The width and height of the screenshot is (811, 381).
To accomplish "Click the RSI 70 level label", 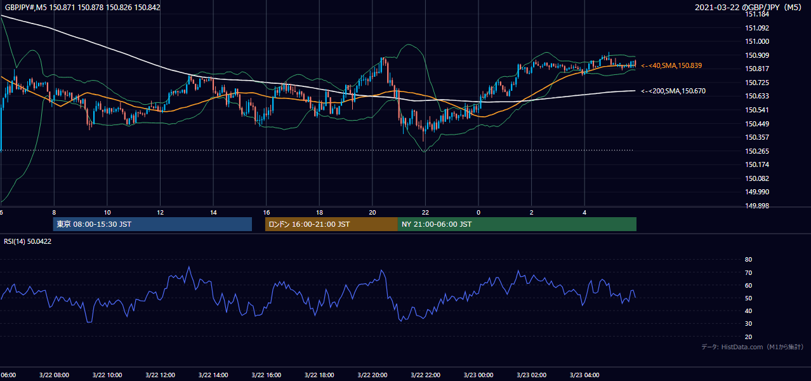I will [x=748, y=272].
